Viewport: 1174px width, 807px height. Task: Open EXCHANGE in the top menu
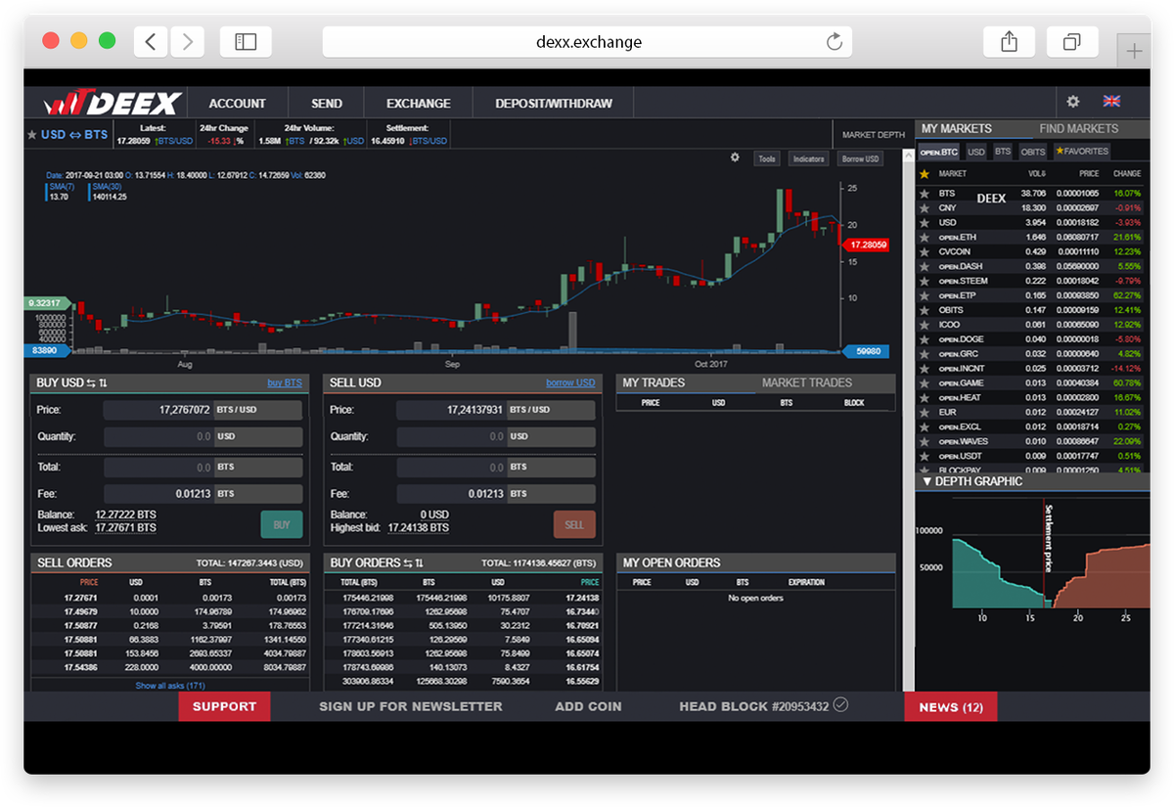(x=419, y=103)
